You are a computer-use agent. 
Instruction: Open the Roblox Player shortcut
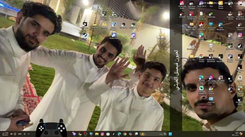click(114, 36)
